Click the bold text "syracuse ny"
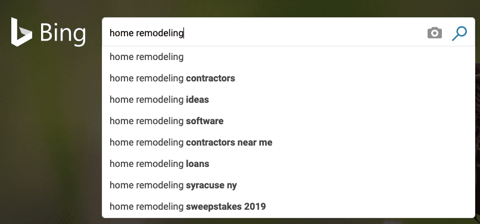480x224 pixels. click(211, 185)
